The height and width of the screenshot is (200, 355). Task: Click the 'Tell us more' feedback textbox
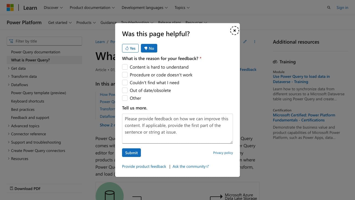pos(177,129)
